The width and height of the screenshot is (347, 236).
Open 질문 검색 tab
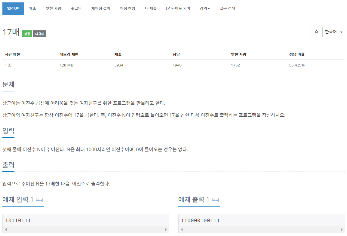tap(227, 8)
